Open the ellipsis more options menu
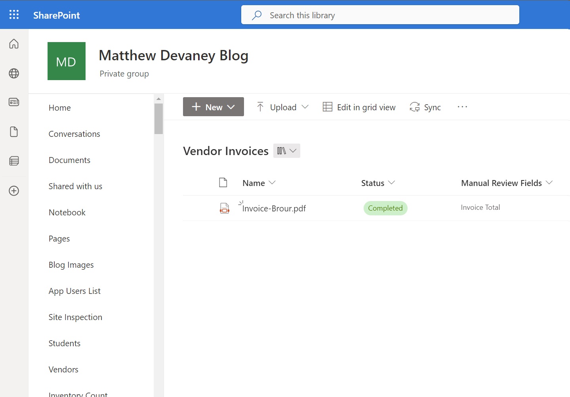The height and width of the screenshot is (397, 570). click(x=462, y=107)
